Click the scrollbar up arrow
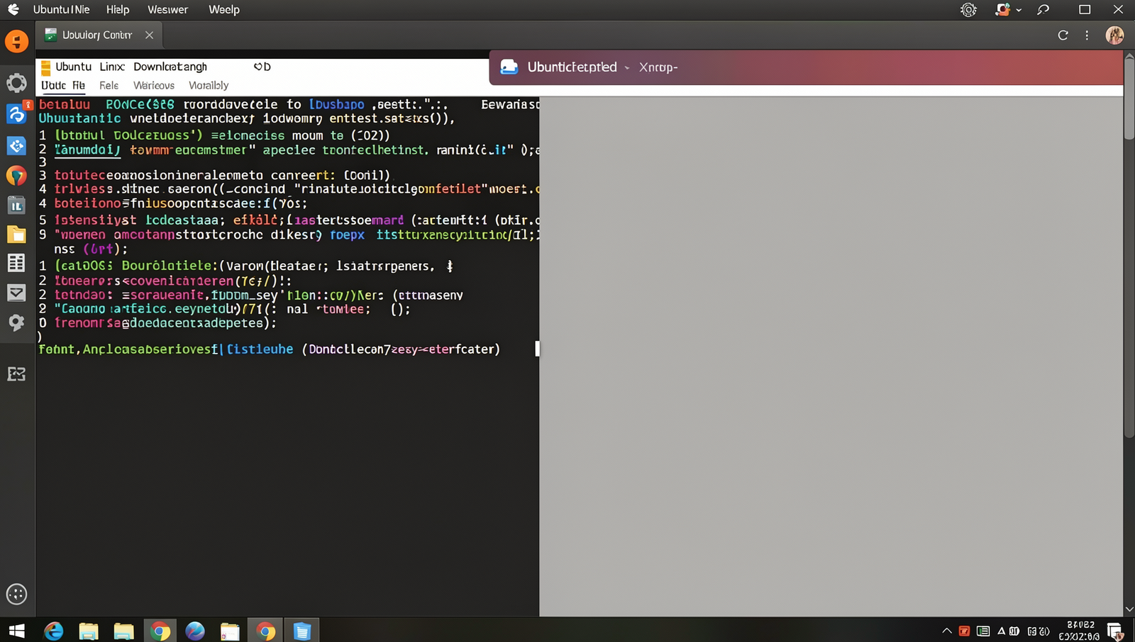The height and width of the screenshot is (642, 1135). (x=1129, y=55)
